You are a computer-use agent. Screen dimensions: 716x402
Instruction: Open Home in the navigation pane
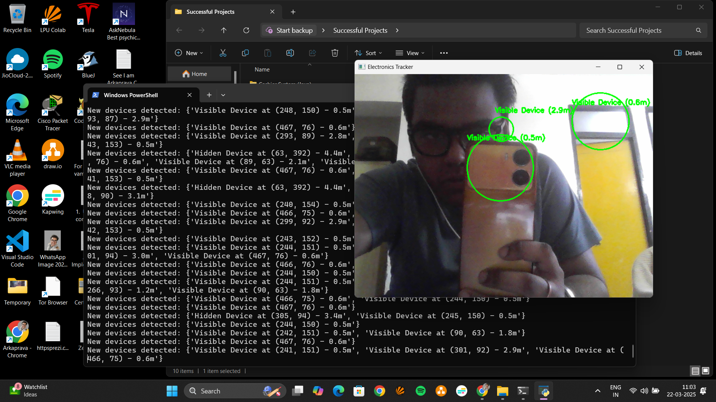coord(200,74)
